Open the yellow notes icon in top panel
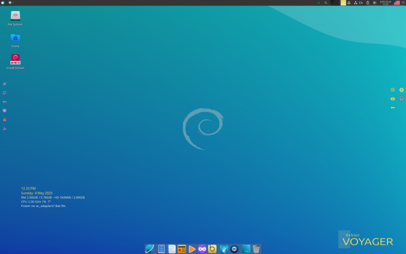The width and height of the screenshot is (406, 254). click(x=343, y=3)
